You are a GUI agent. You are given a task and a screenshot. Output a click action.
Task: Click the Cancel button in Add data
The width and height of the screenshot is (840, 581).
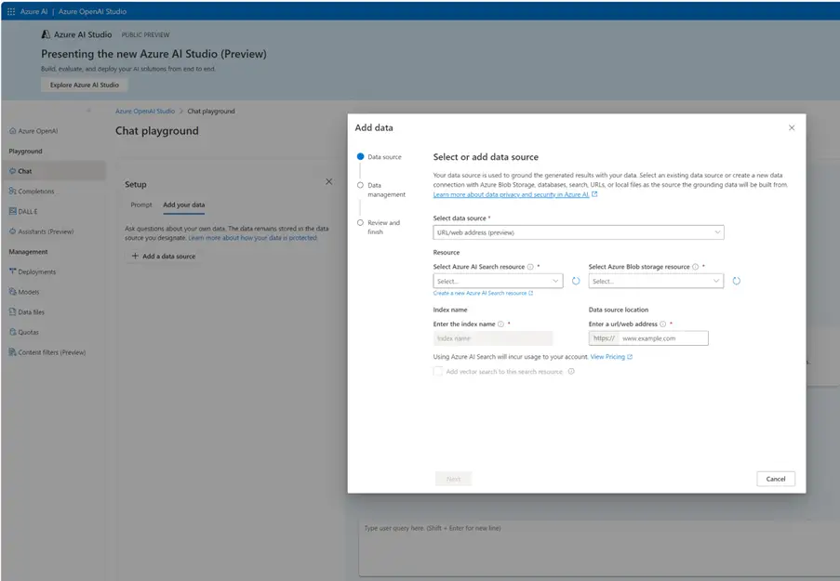point(776,479)
